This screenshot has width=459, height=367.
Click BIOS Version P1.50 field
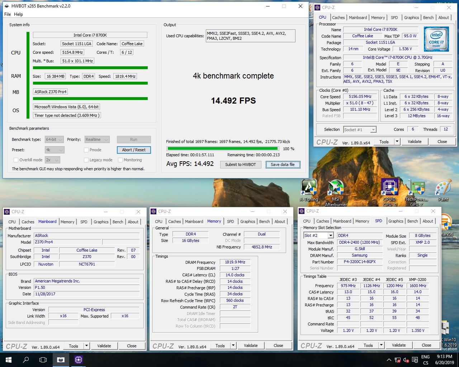coord(87,287)
